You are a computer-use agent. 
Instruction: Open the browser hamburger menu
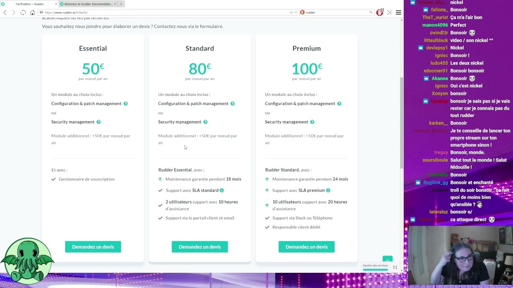point(398,12)
